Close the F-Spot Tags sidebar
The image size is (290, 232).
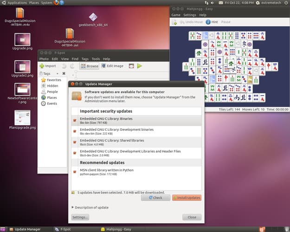[64, 73]
